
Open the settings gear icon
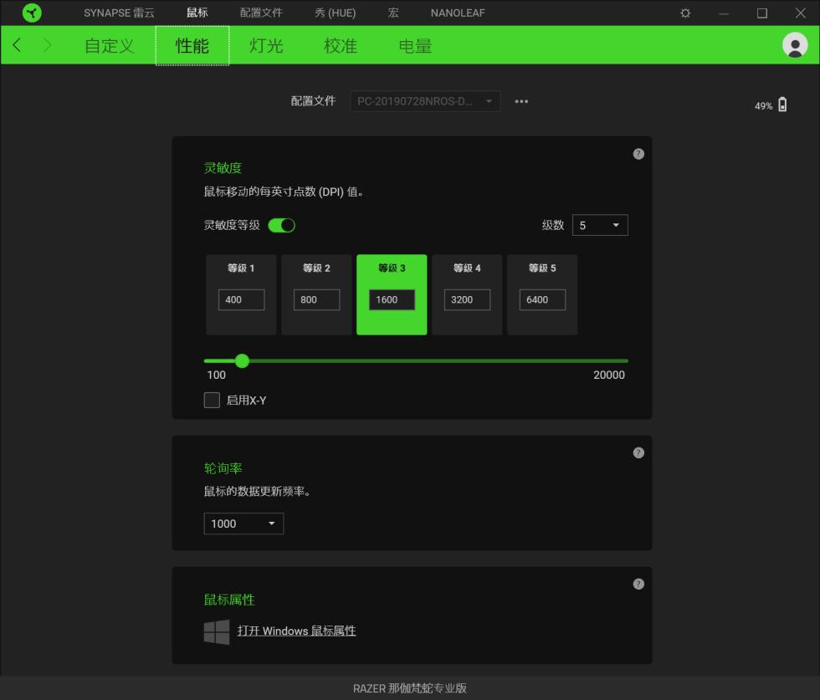tap(685, 13)
